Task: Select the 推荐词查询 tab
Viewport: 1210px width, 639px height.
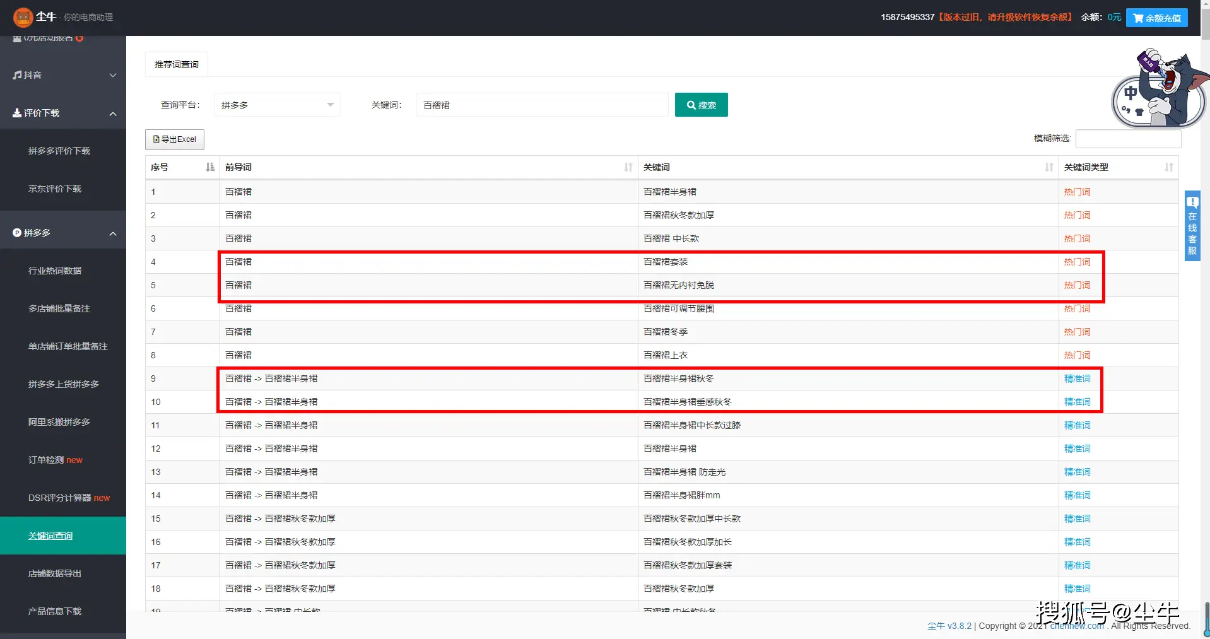Action: pos(177,64)
